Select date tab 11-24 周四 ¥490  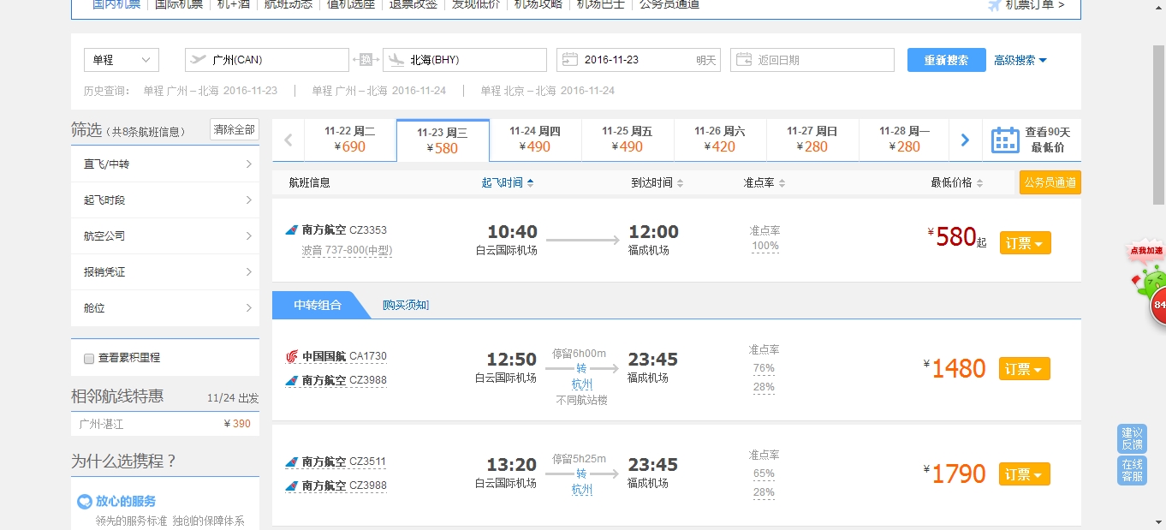pyautogui.click(x=535, y=140)
